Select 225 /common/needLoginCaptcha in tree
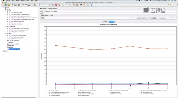This screenshot has width=178, height=98. point(19,30)
